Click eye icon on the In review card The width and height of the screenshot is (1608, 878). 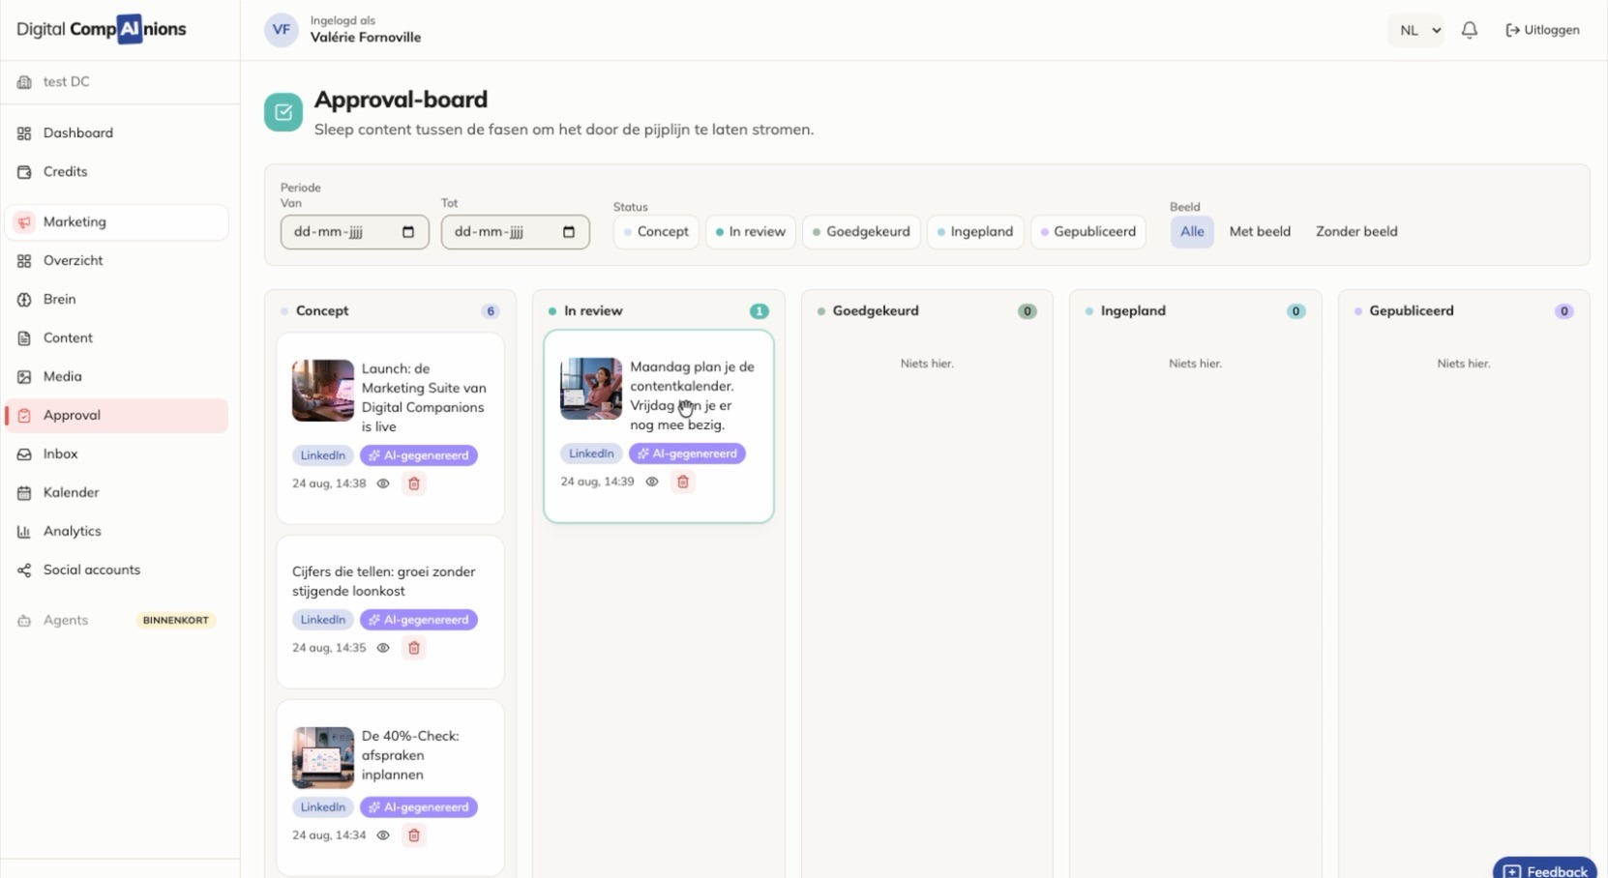(x=652, y=482)
